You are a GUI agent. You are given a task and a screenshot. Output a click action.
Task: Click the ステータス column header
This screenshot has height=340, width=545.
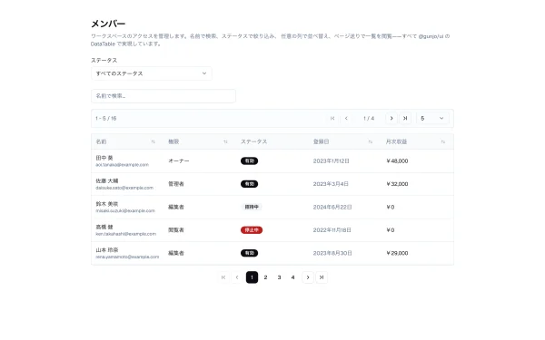click(x=254, y=141)
